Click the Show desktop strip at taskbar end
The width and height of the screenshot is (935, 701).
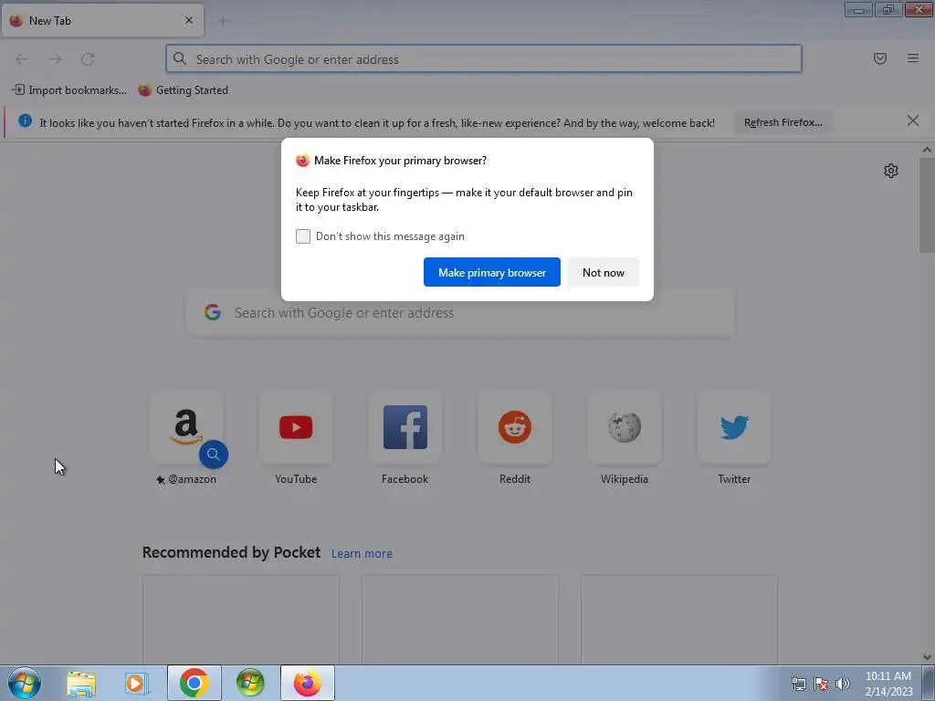tap(929, 683)
